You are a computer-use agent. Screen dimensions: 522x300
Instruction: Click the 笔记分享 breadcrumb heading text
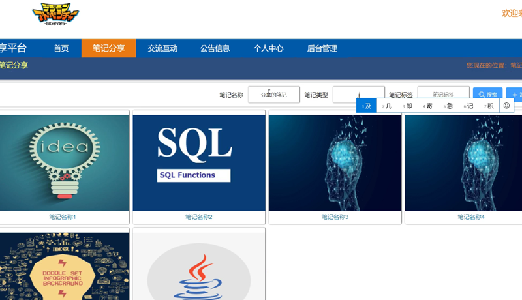(x=14, y=65)
